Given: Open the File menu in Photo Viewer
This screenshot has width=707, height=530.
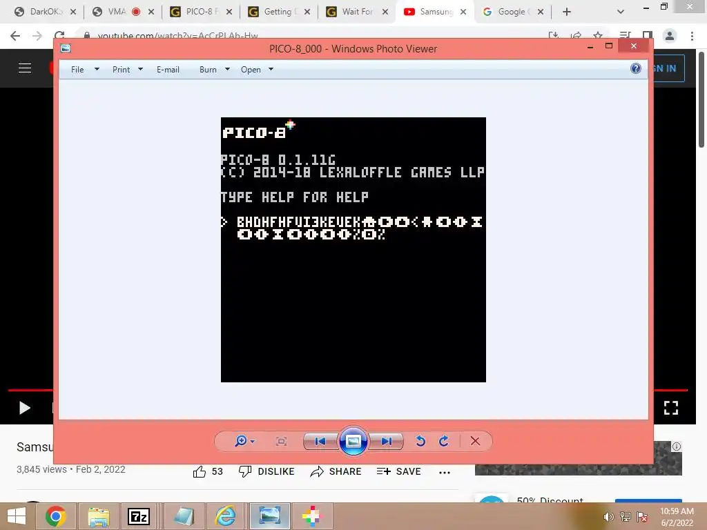Looking at the screenshot, I should point(77,70).
